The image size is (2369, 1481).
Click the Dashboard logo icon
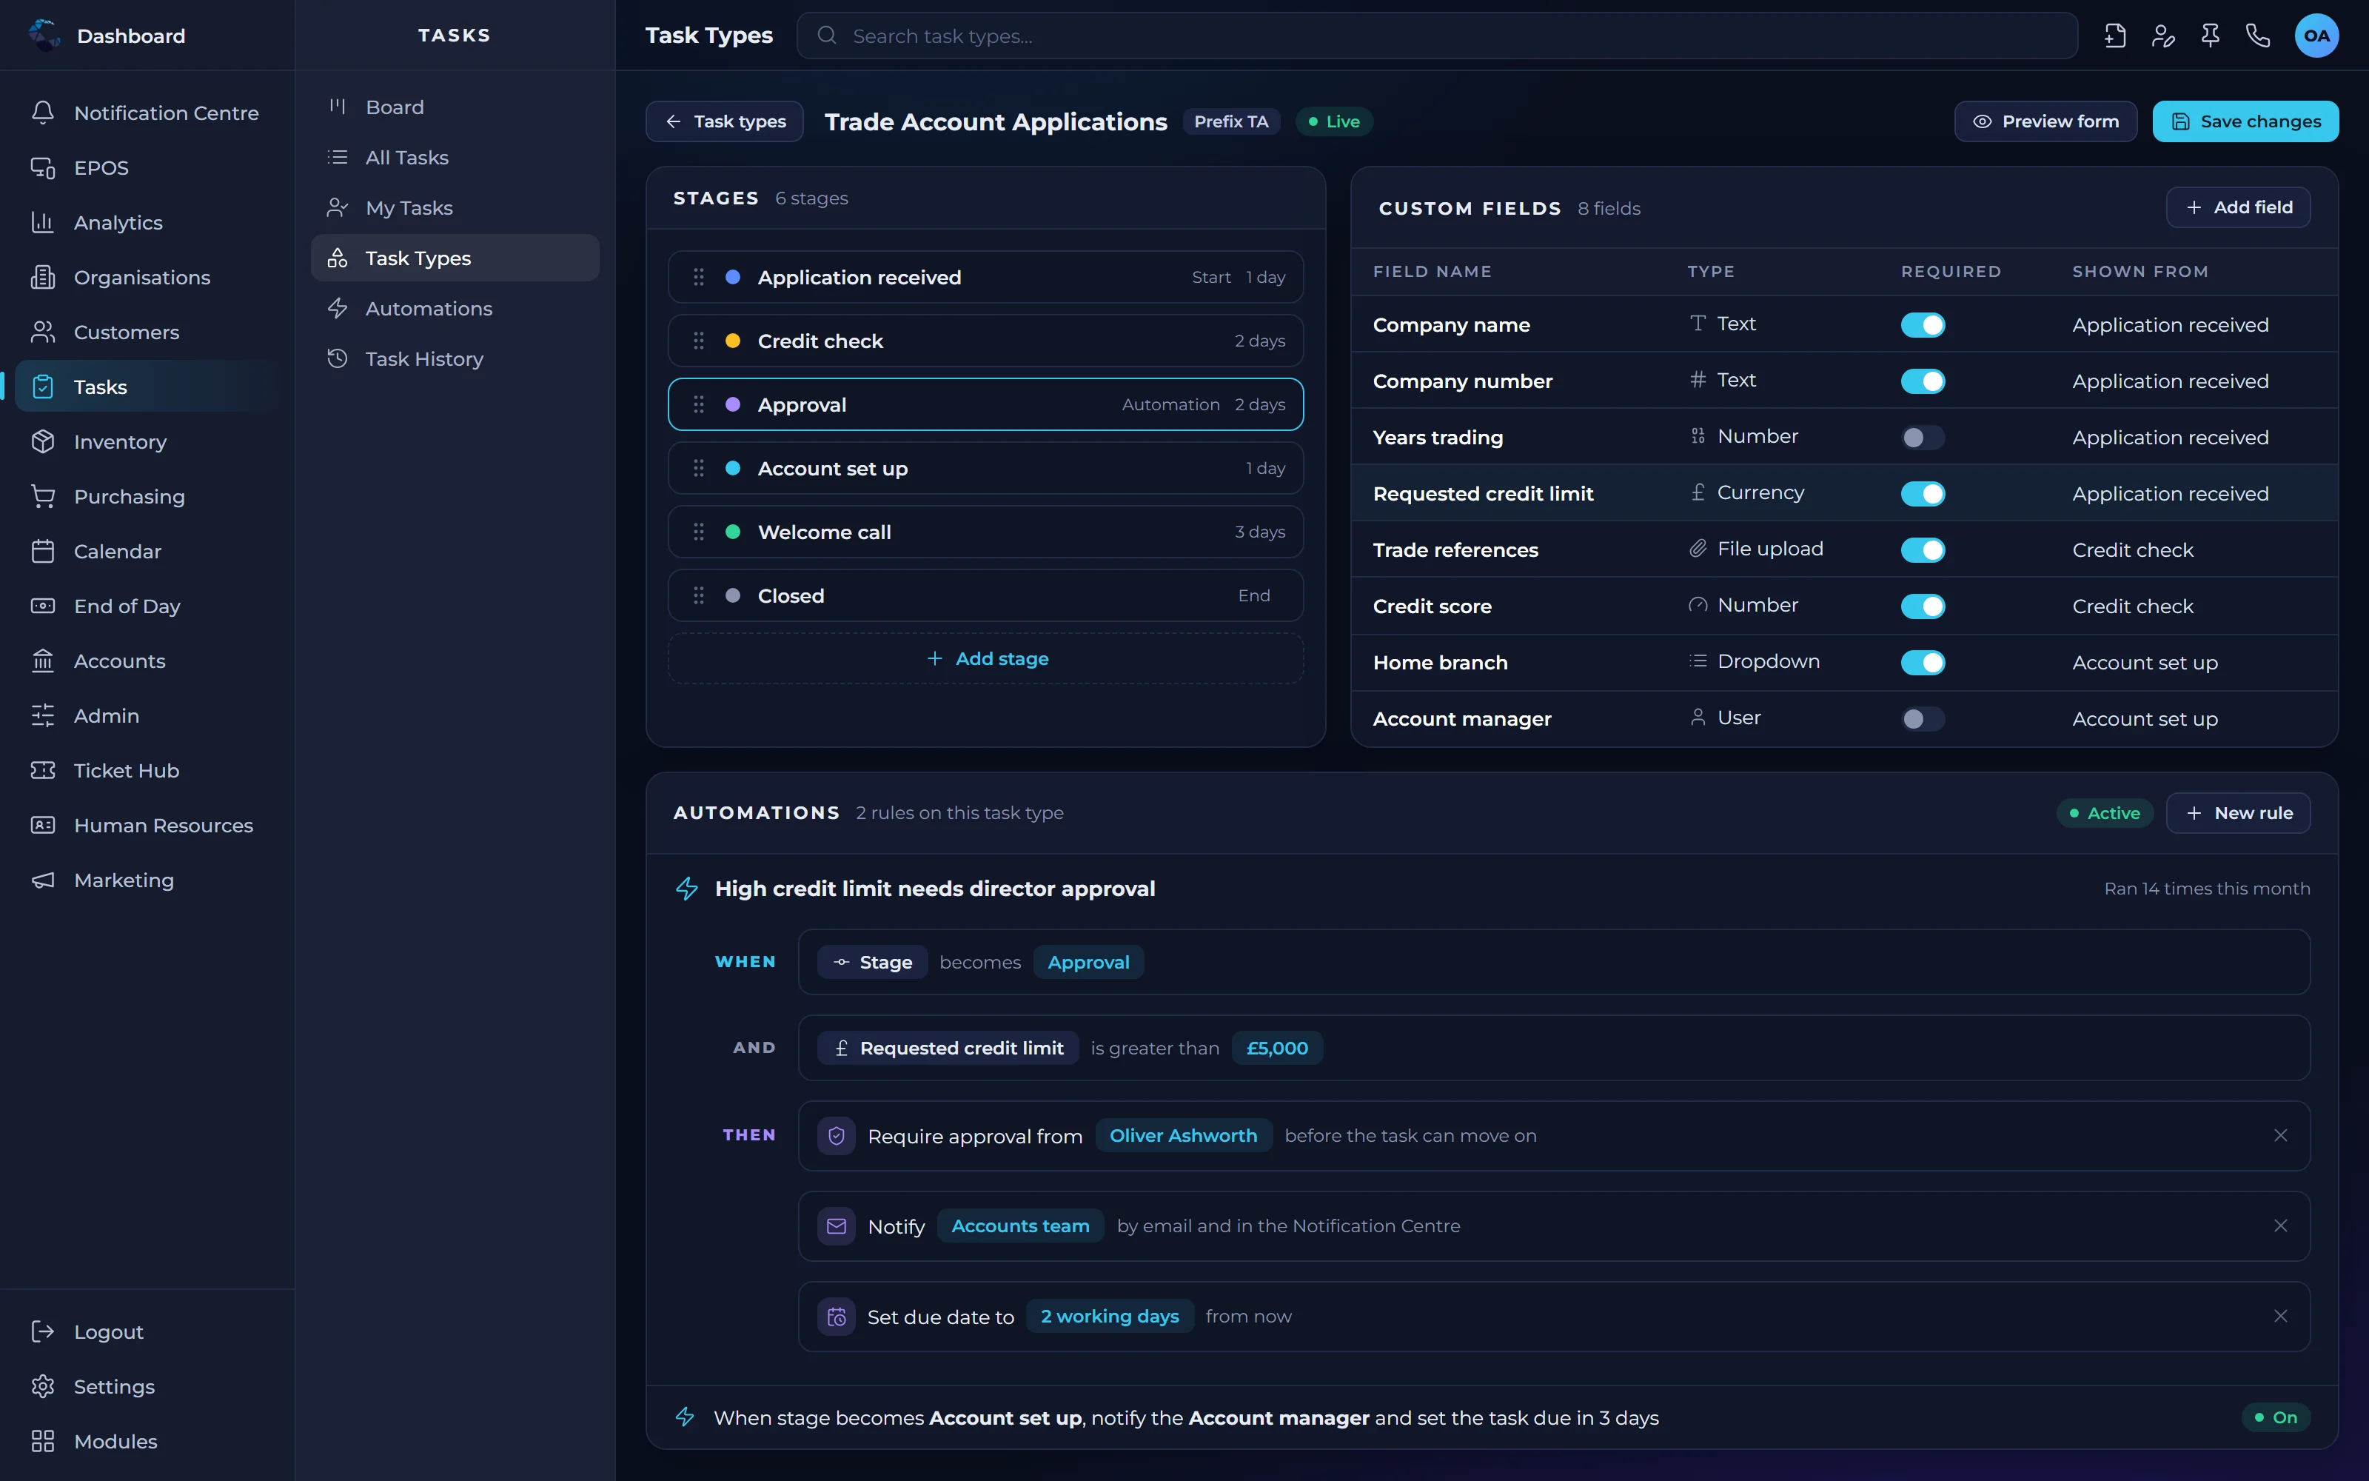44,36
